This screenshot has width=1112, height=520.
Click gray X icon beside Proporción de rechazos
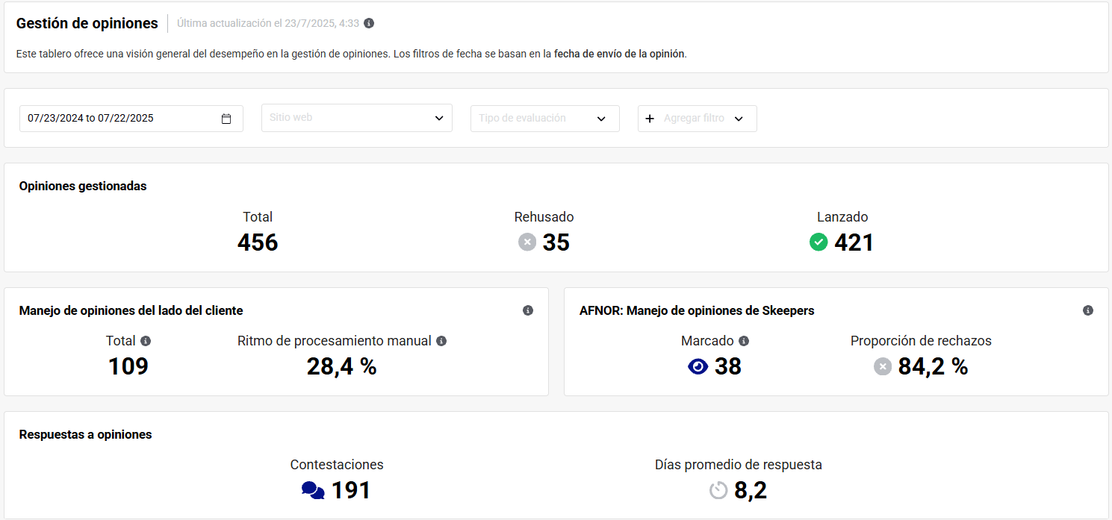point(883,366)
